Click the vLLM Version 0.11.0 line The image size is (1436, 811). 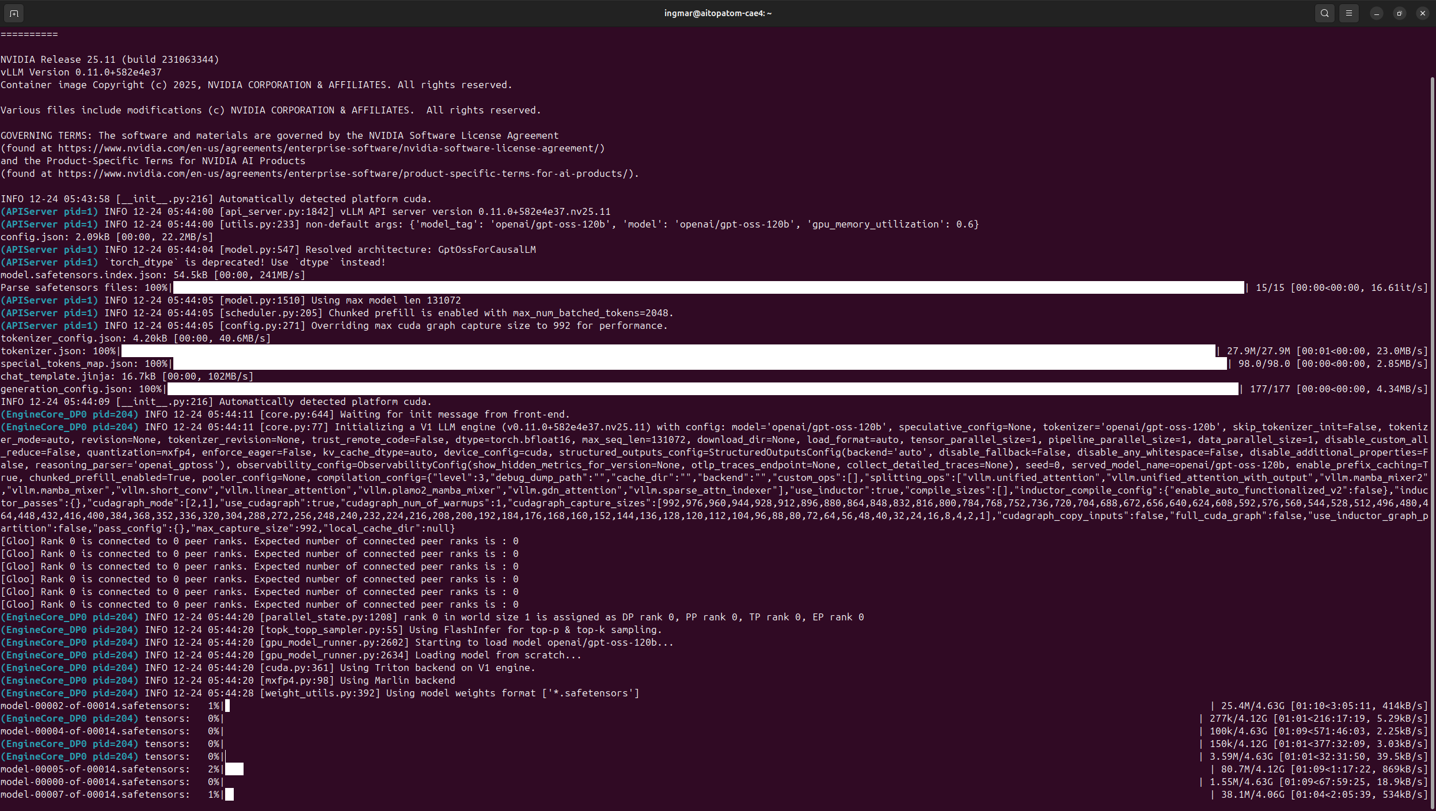click(x=81, y=72)
